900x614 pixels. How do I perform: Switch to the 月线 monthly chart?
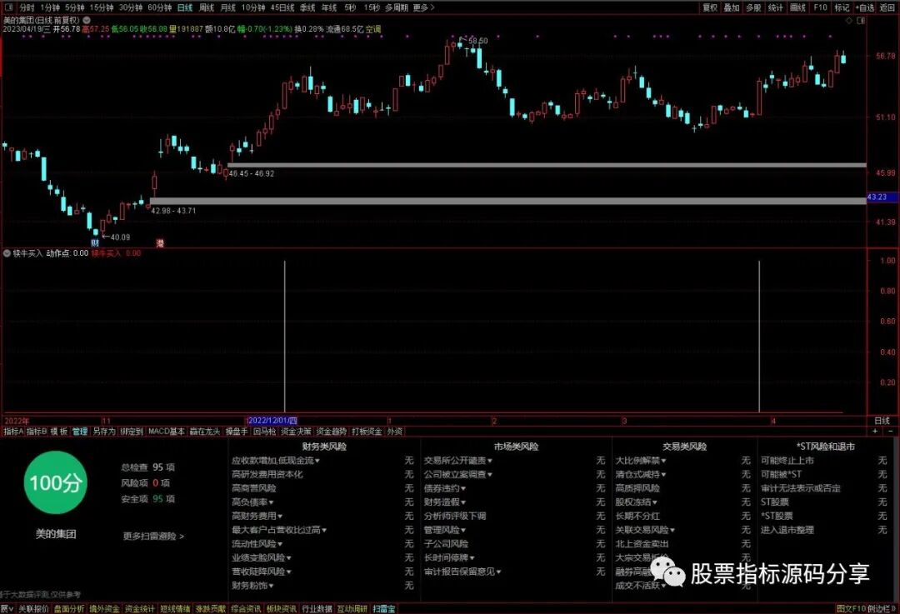(x=228, y=7)
